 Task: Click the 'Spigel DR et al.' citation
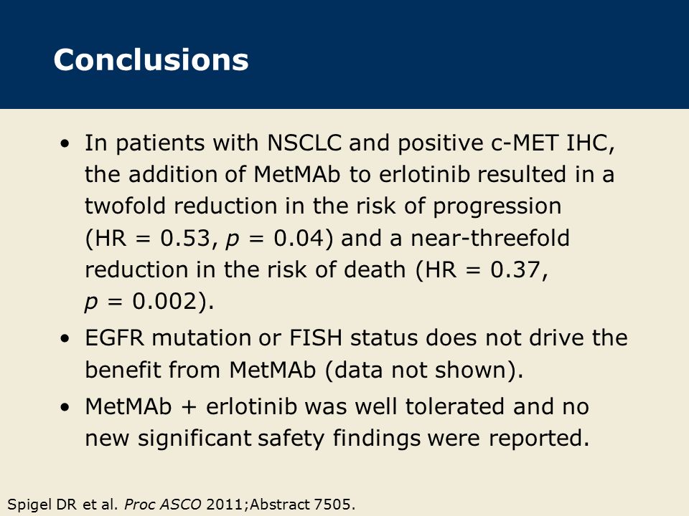coord(63,505)
